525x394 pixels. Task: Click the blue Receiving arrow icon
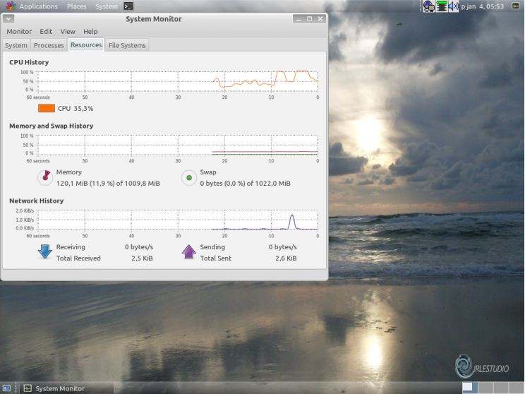(x=44, y=251)
